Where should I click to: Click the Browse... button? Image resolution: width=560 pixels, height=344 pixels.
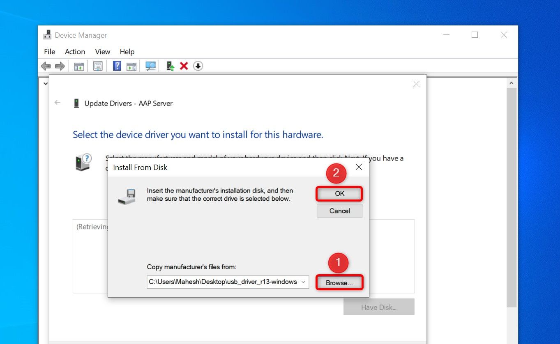(339, 282)
